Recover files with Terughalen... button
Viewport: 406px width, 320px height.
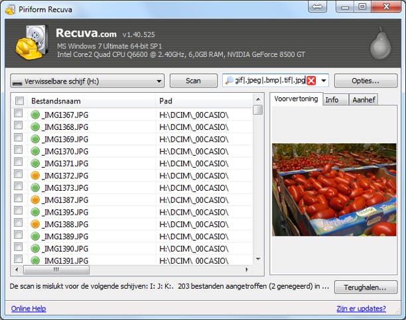click(366, 288)
